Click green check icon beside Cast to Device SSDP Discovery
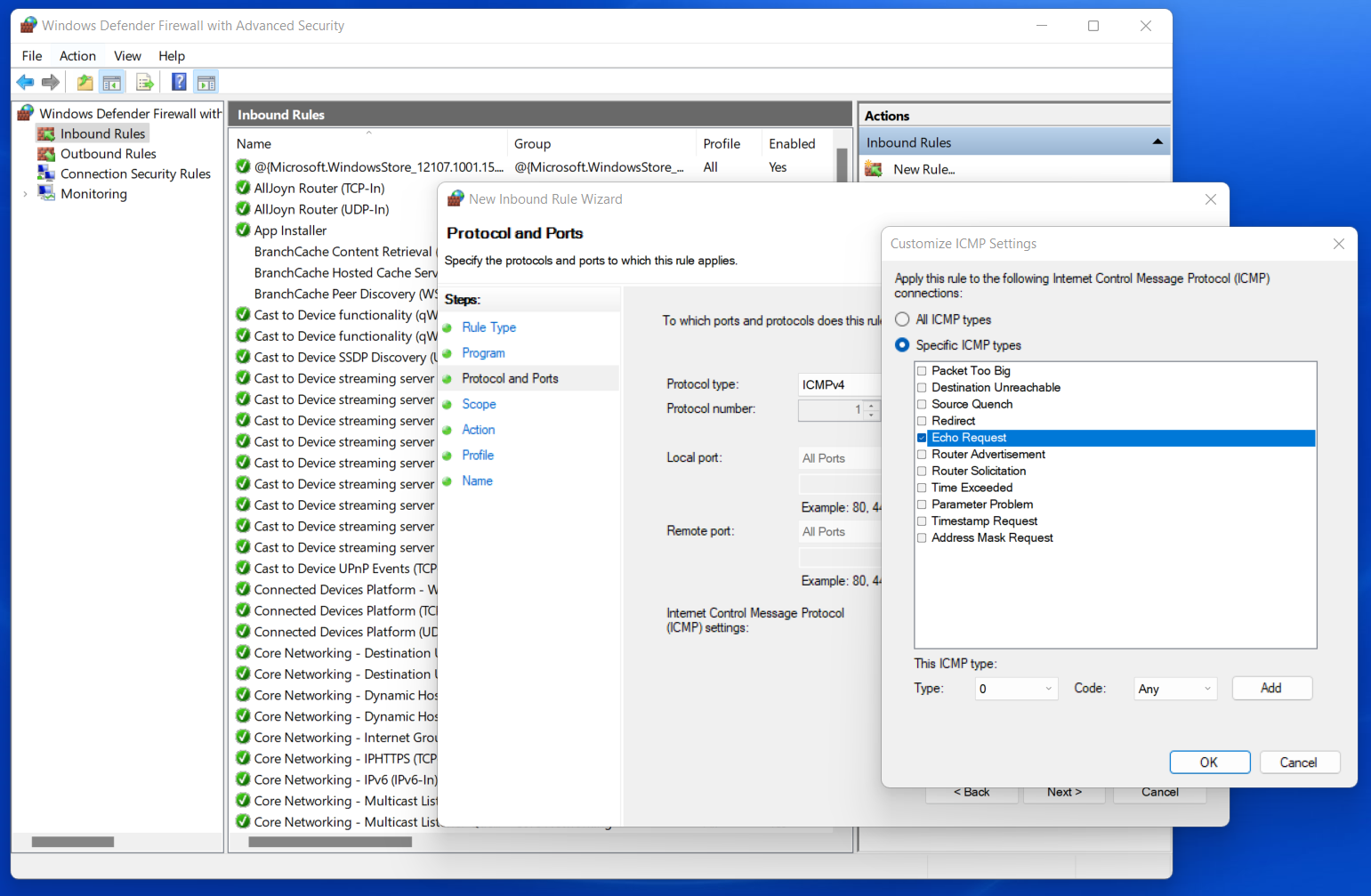This screenshot has width=1371, height=896. click(x=243, y=357)
